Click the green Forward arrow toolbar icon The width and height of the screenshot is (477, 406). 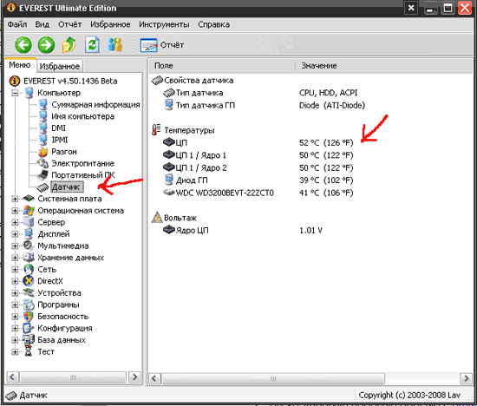(46, 45)
